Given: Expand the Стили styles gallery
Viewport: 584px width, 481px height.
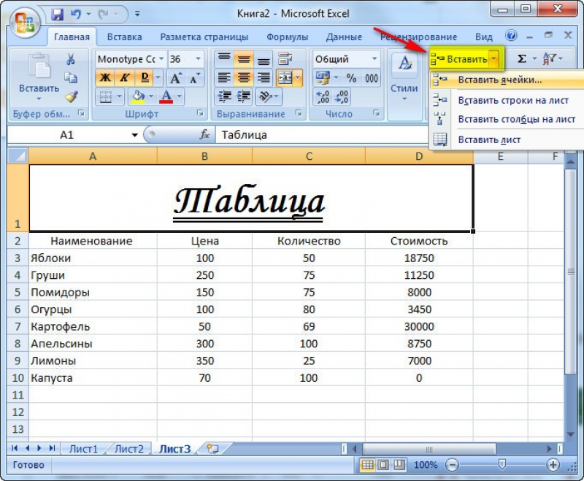Looking at the screenshot, I should [404, 85].
